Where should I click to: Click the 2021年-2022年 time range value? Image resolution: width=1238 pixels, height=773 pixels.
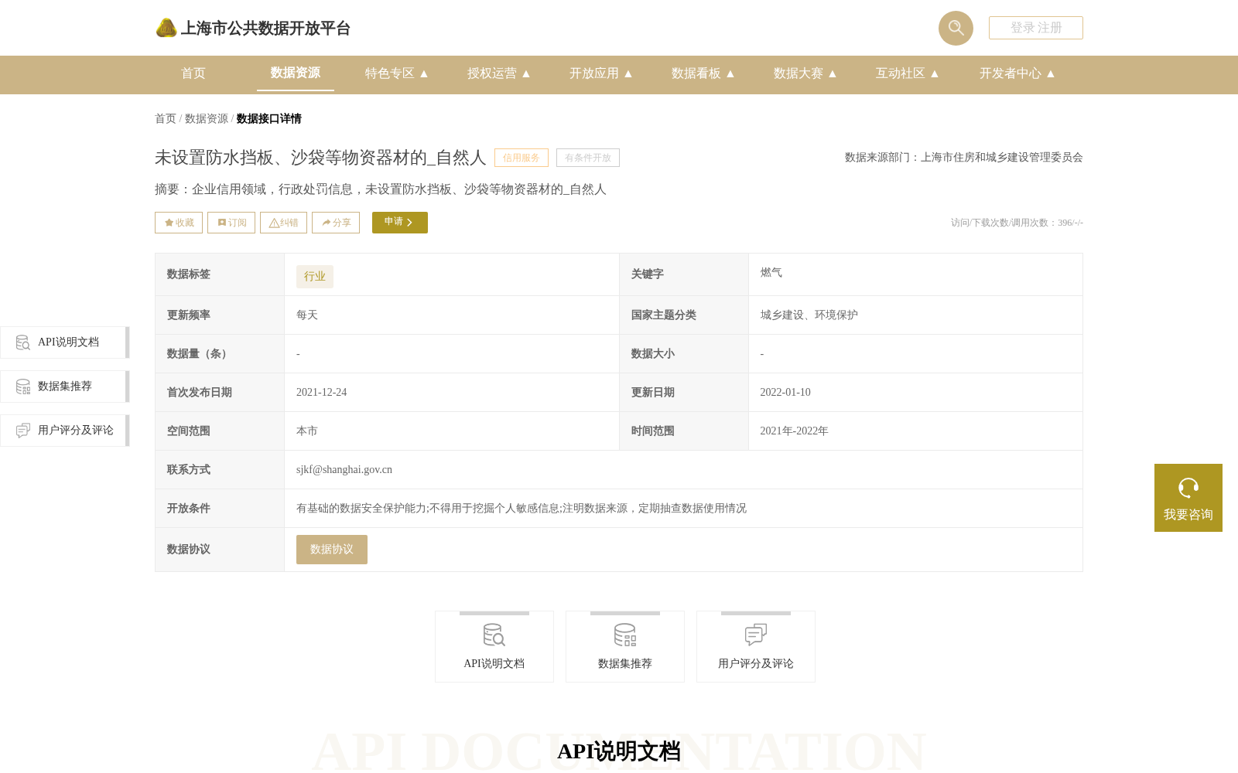[795, 431]
